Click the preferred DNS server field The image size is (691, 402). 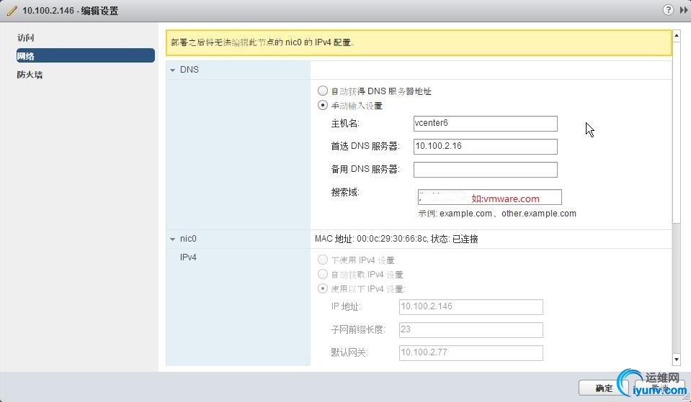(x=485, y=147)
